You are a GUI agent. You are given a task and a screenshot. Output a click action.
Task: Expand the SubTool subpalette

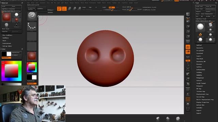(199, 45)
